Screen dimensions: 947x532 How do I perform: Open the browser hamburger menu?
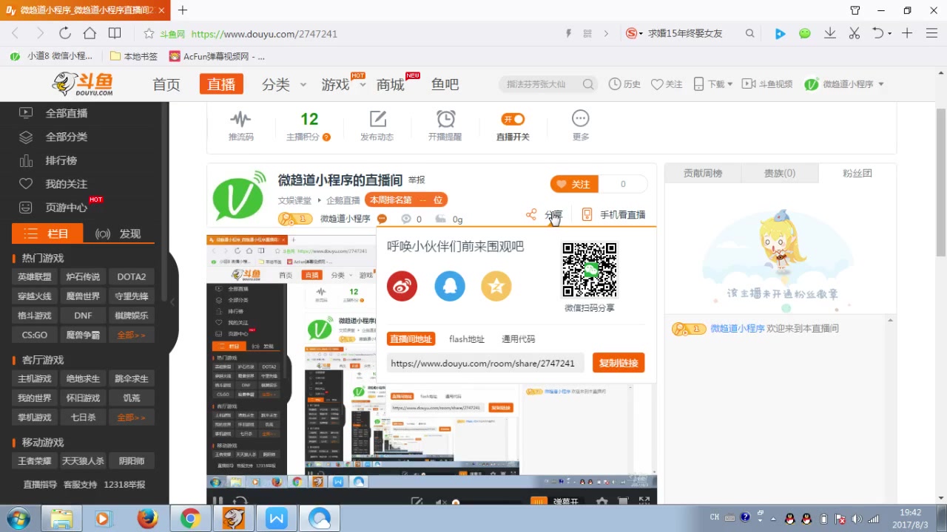click(x=931, y=33)
